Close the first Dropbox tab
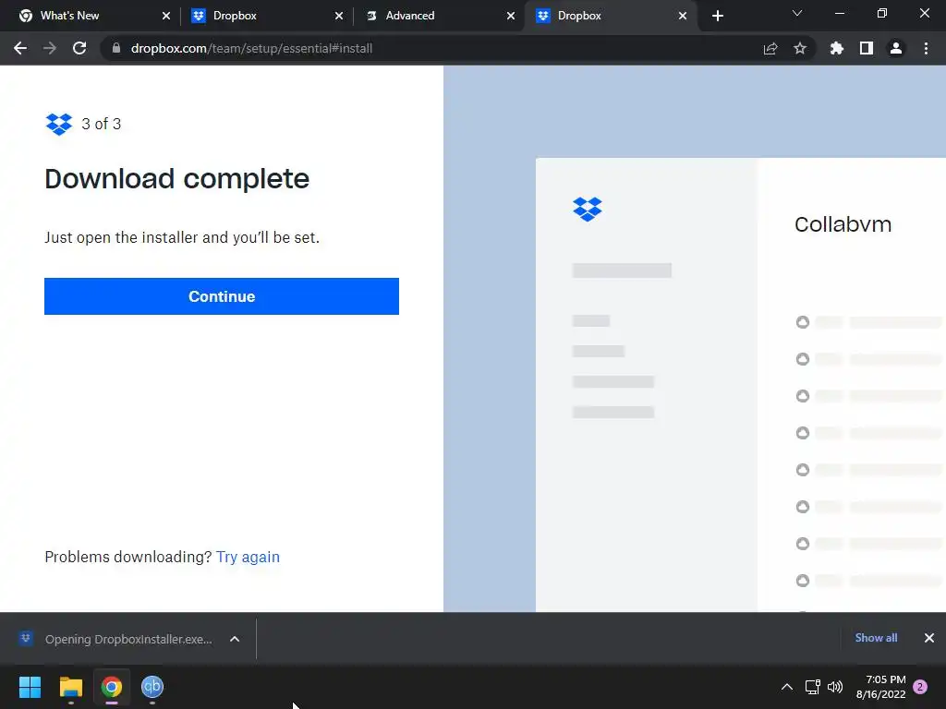Viewport: 946px width, 709px height. (x=338, y=16)
